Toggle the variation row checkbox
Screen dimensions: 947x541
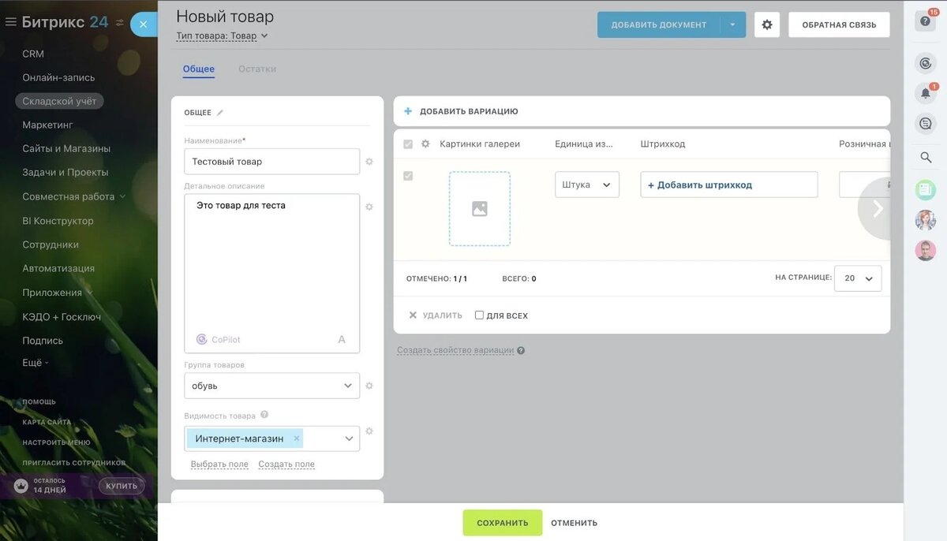pos(408,176)
